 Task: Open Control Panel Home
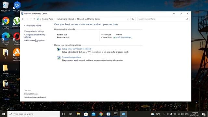click(32, 26)
